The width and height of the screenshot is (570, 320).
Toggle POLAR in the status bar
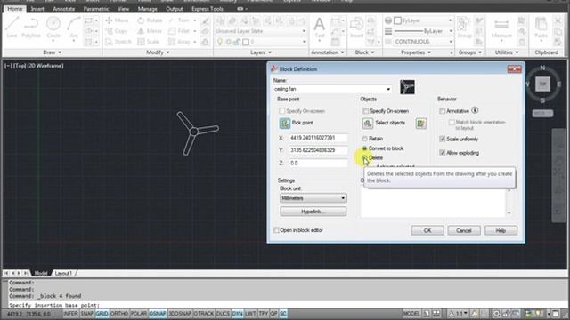click(x=139, y=314)
